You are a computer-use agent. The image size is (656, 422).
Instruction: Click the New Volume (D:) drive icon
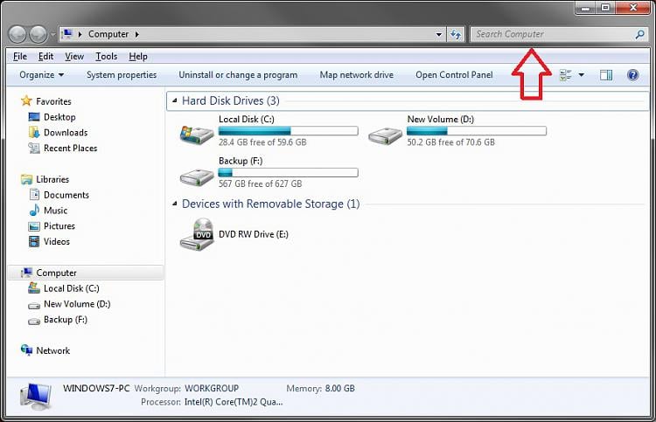tap(385, 135)
